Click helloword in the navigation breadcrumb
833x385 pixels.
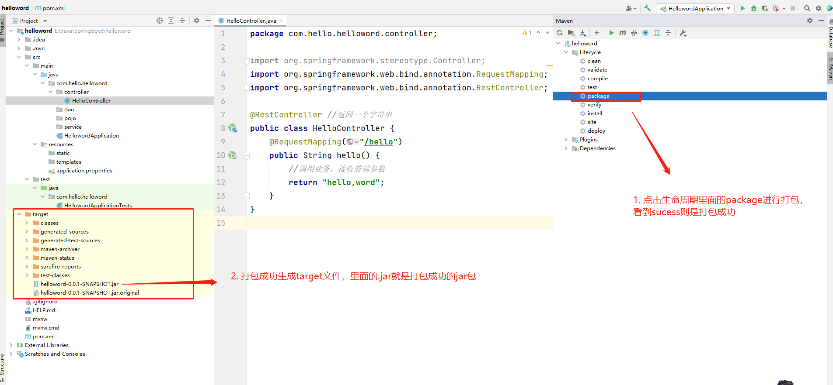(x=15, y=8)
